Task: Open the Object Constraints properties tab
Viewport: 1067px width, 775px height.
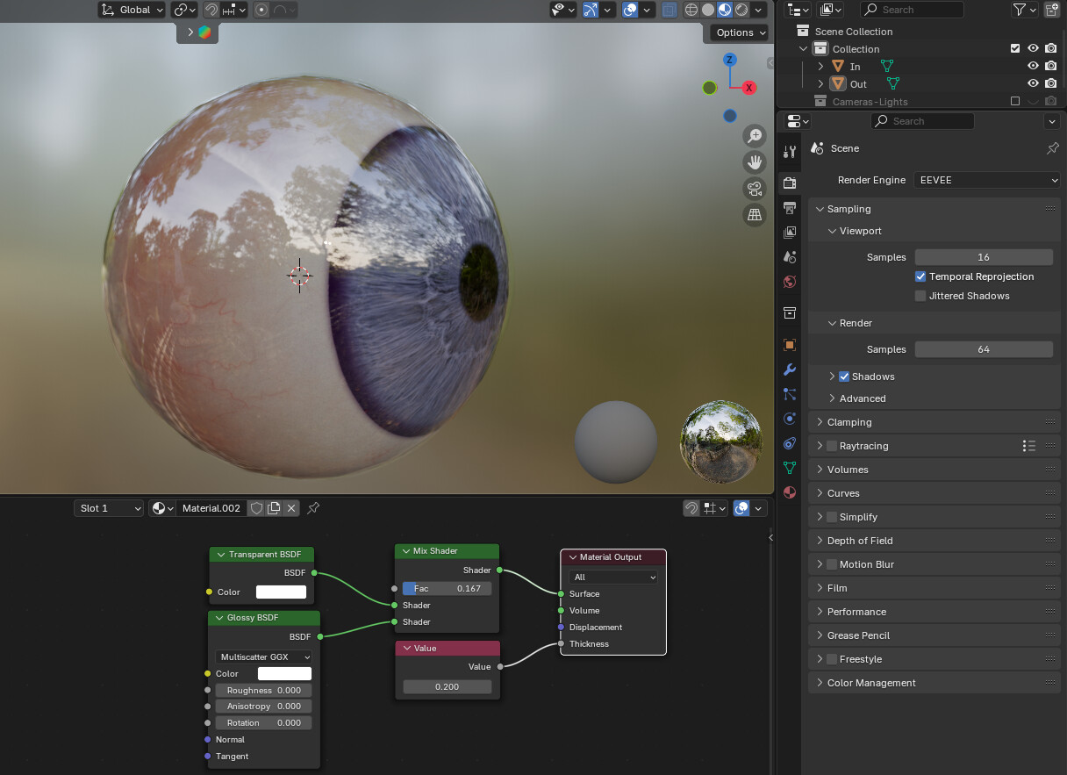Action: [790, 443]
